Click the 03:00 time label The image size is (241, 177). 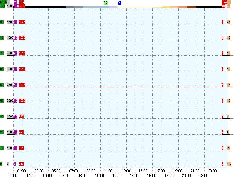click(39, 171)
